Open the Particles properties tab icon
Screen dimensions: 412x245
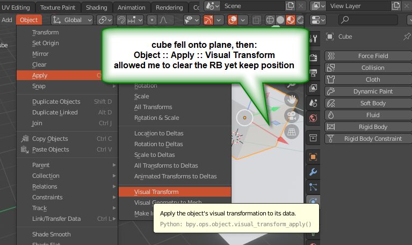click(313, 187)
